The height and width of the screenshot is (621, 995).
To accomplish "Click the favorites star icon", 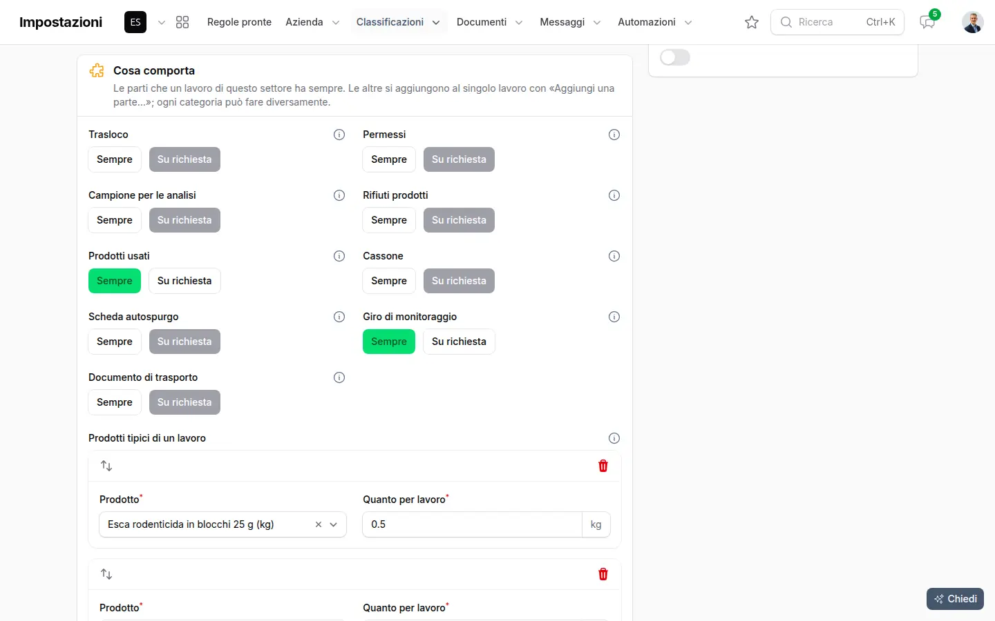I will 752,22.
